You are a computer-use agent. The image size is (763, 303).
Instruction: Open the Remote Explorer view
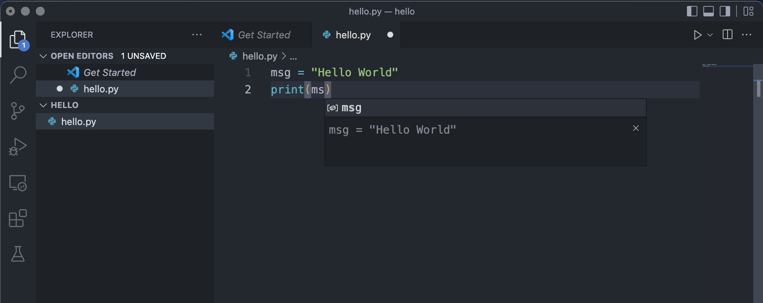(x=18, y=183)
